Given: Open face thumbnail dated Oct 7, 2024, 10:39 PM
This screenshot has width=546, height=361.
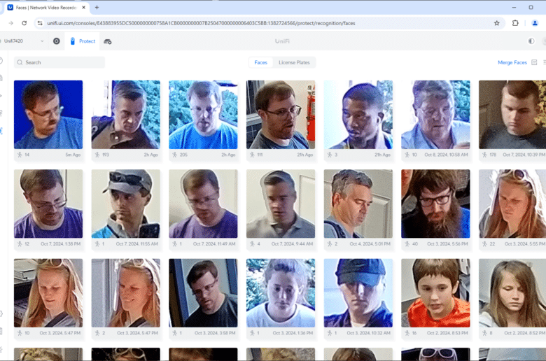Looking at the screenshot, I should (x=512, y=115).
